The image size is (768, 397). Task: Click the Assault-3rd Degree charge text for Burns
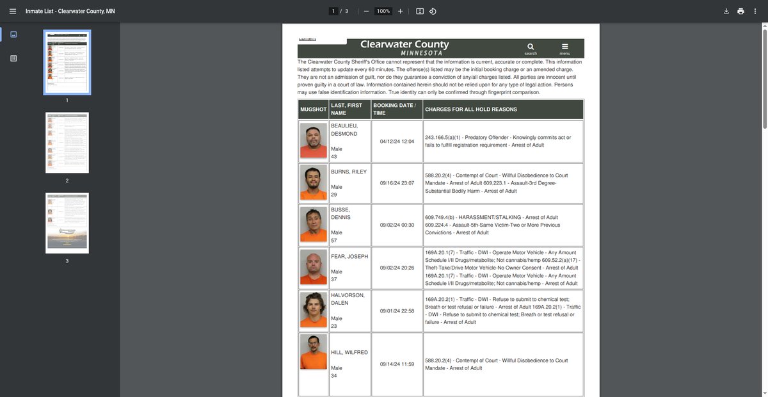[491, 187]
